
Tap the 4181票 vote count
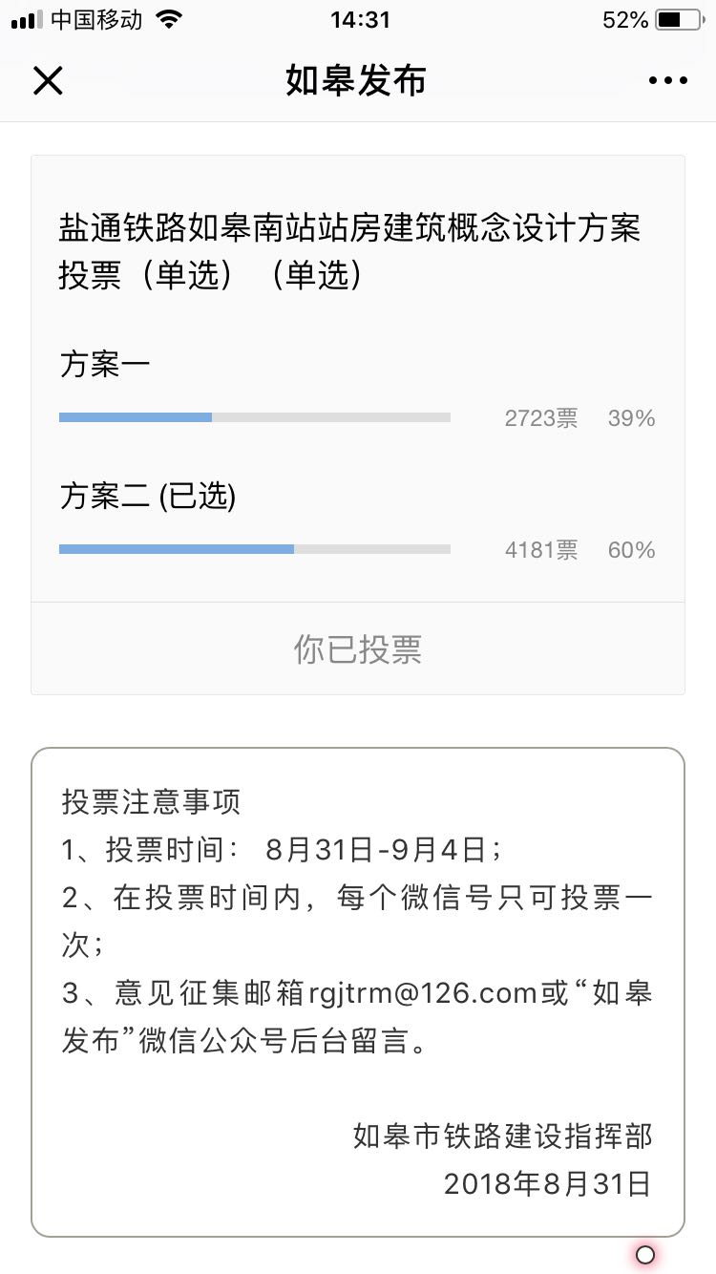(540, 550)
